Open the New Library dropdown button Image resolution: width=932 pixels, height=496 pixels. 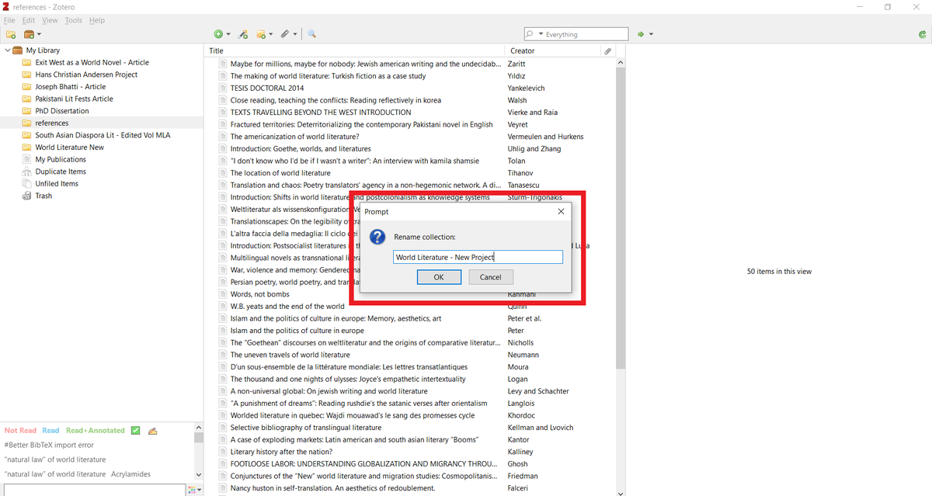pyautogui.click(x=33, y=34)
